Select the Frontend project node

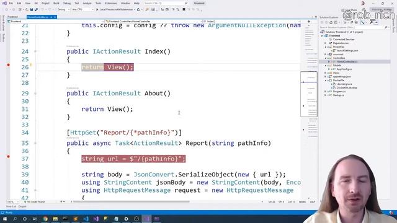point(334,36)
